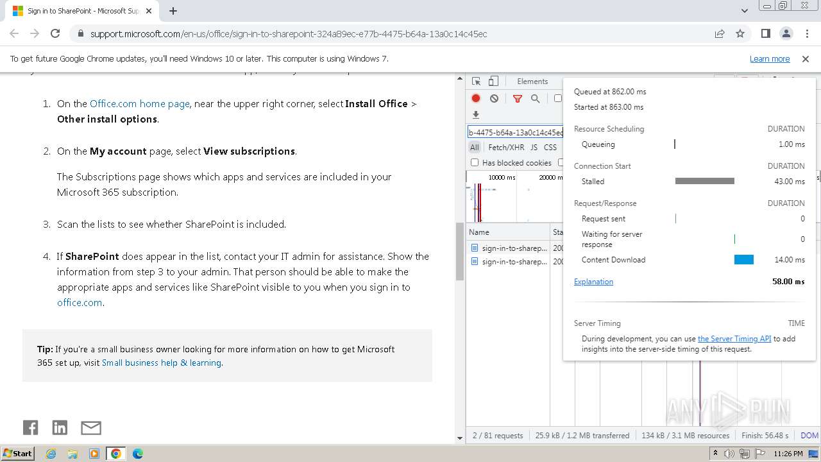This screenshot has height=462, width=821.
Task: Open the Office.com home page link
Action: [140, 104]
